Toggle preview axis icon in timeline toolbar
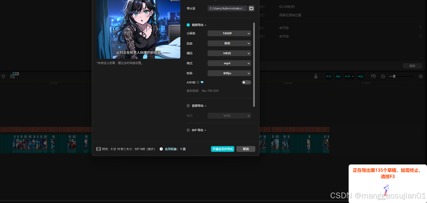427x203 pixels. point(361,76)
